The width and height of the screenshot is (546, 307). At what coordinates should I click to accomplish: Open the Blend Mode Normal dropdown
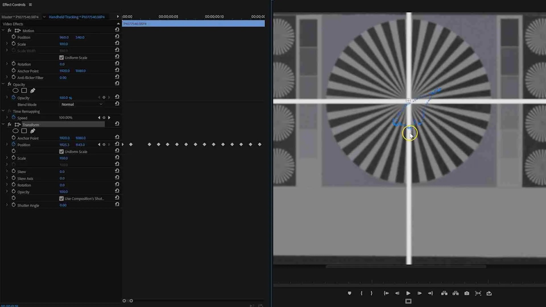coord(82,104)
